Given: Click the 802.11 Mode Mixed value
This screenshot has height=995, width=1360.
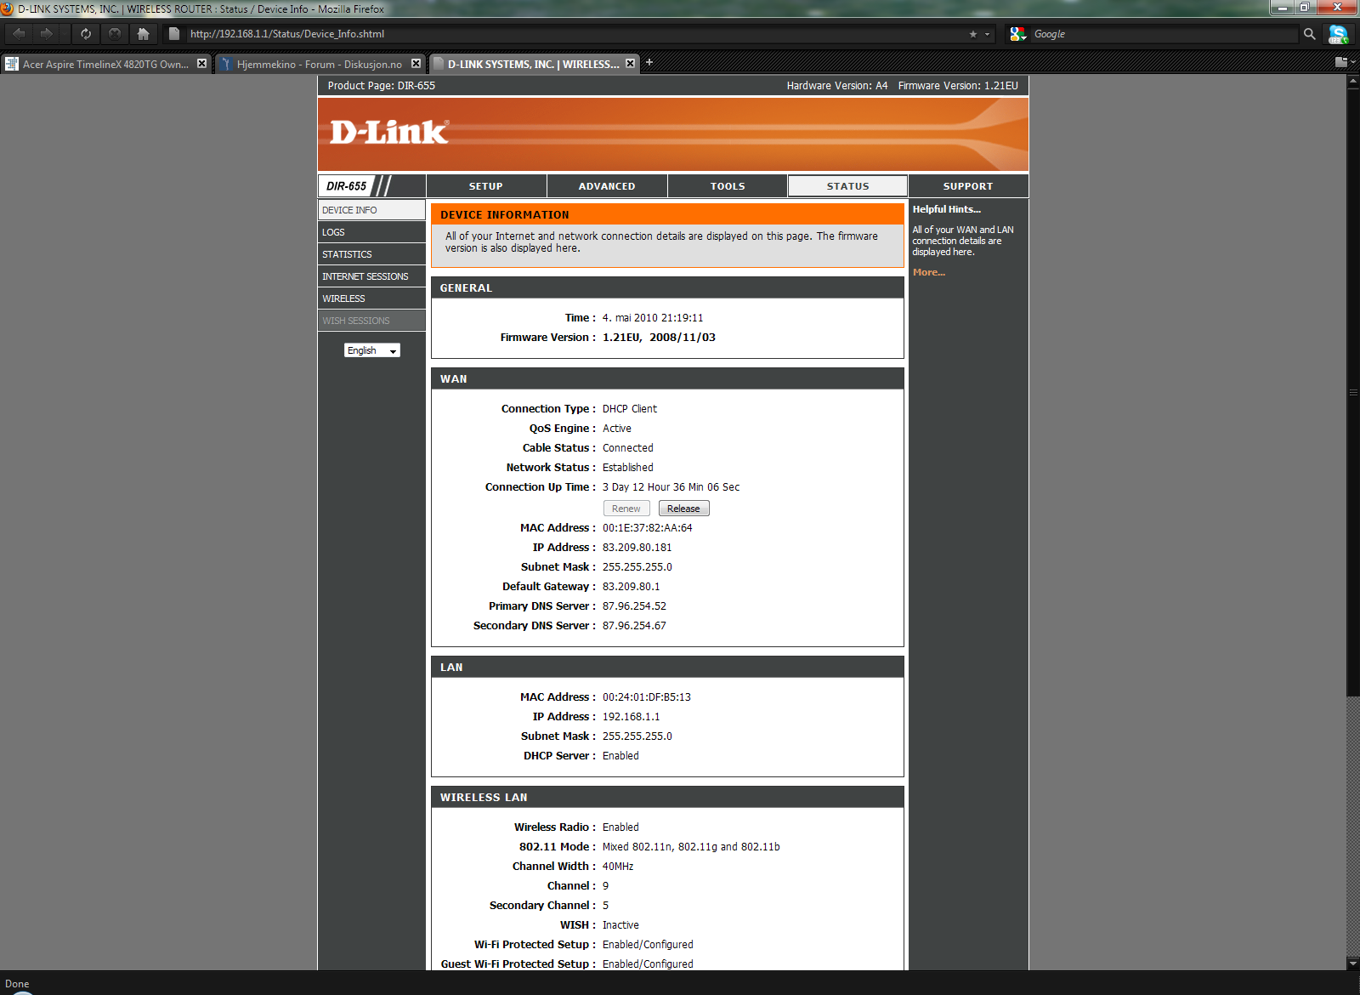Looking at the screenshot, I should pyautogui.click(x=691, y=847).
